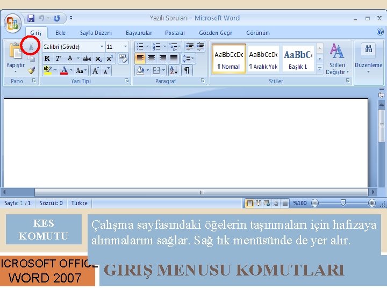387x290 pixels.
Task: Apply the Aralık Yok style
Action: (x=263, y=59)
